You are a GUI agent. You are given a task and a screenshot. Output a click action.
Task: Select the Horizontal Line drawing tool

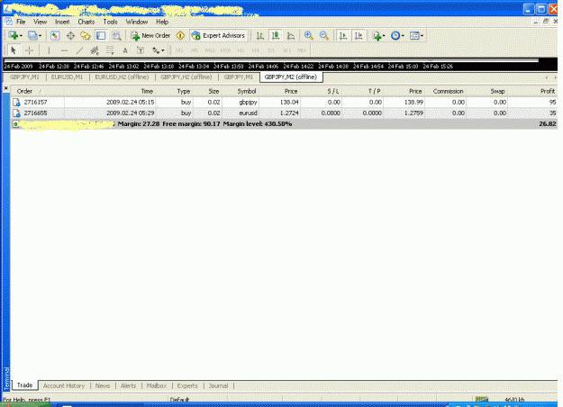(64, 50)
